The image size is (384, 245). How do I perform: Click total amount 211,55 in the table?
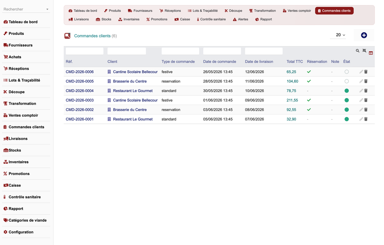[x=292, y=100]
